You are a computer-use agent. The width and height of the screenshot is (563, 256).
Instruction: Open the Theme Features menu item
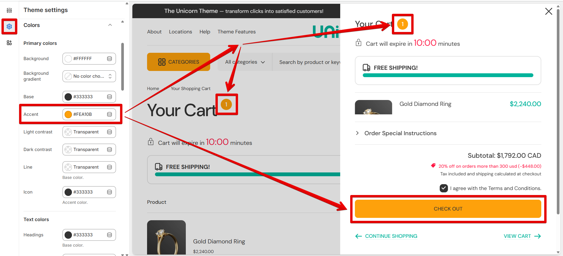click(236, 32)
